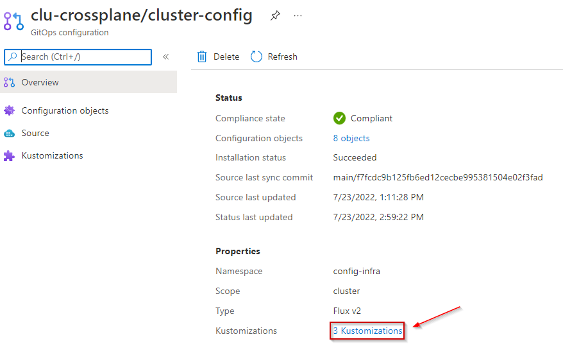
Task: Open the Source menu item
Action: (x=35, y=133)
